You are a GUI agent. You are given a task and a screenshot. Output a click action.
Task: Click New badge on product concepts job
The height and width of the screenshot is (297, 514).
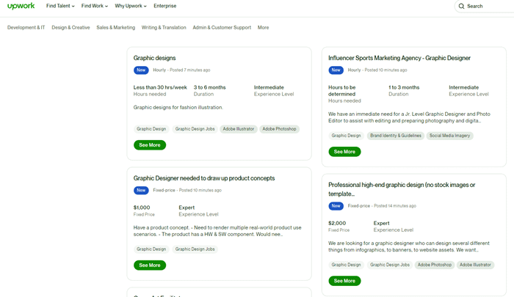(x=141, y=190)
